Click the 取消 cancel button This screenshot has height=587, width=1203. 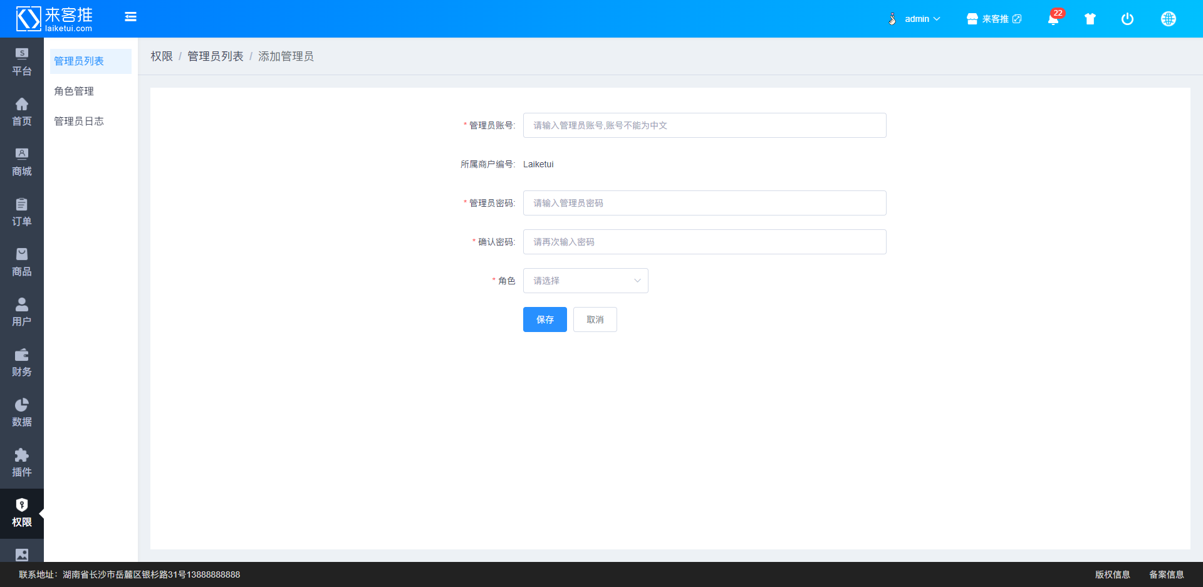(595, 319)
